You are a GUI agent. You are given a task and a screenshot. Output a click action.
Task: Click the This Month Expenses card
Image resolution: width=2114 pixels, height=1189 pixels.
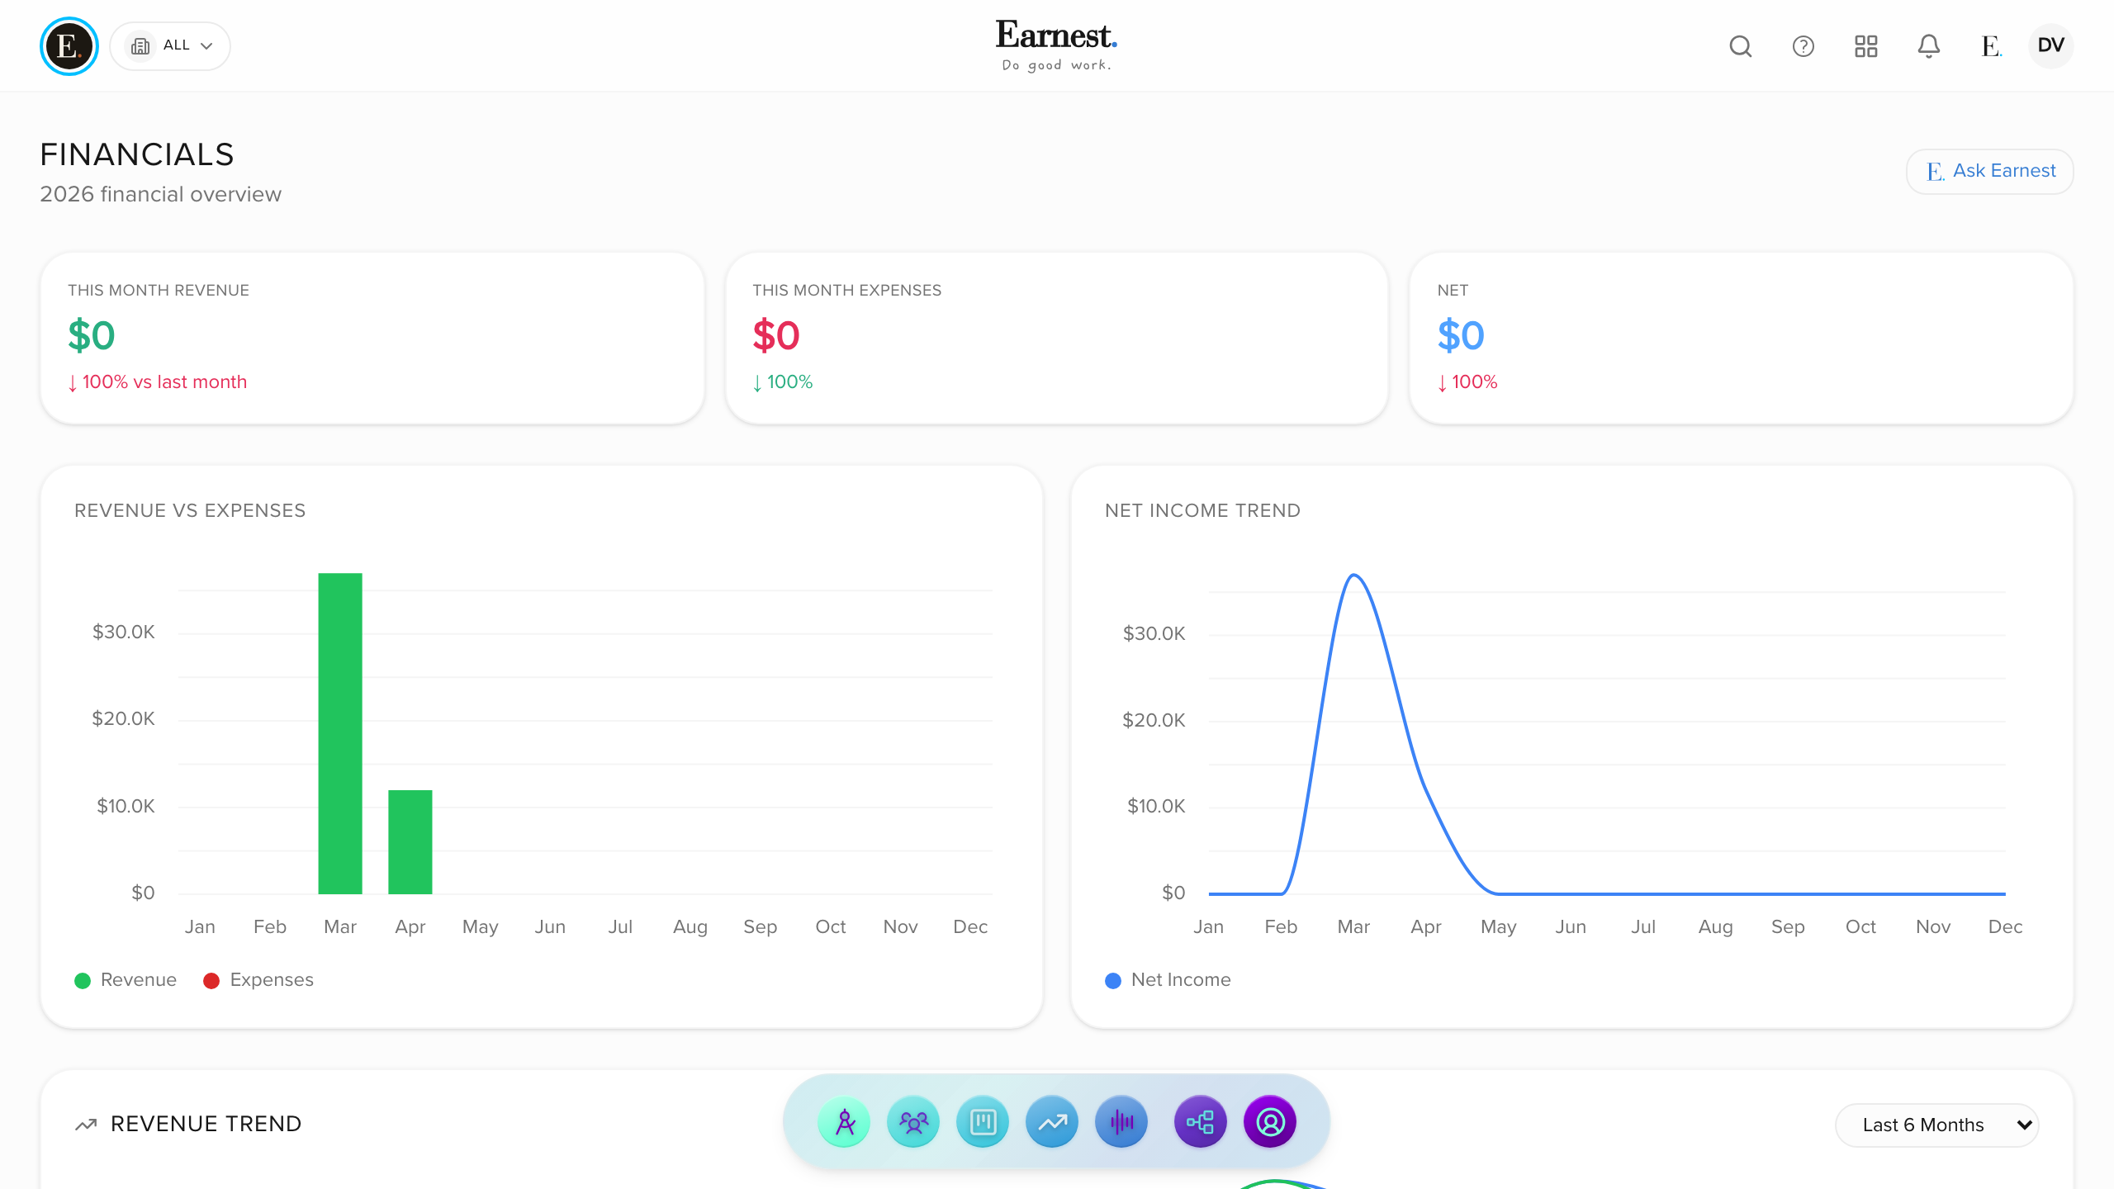click(1057, 339)
